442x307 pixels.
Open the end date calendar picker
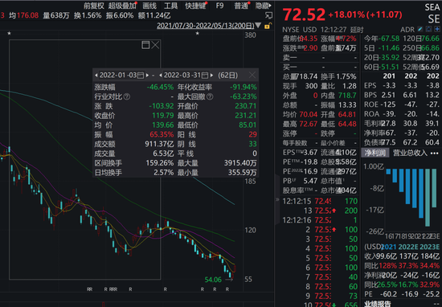pyautogui.click(x=205, y=76)
